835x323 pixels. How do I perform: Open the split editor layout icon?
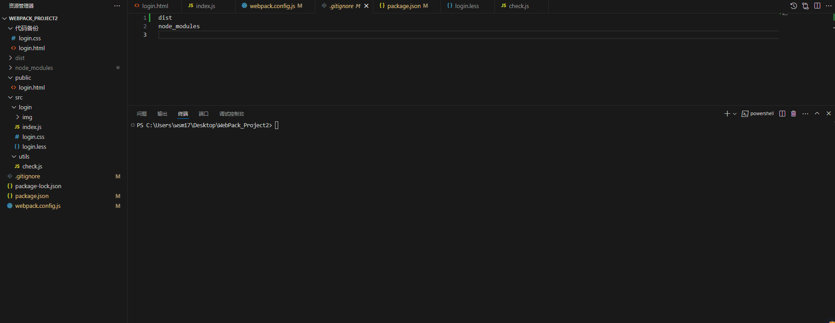click(x=817, y=6)
